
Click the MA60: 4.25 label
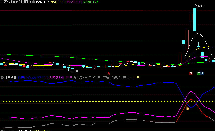pos(91,2)
